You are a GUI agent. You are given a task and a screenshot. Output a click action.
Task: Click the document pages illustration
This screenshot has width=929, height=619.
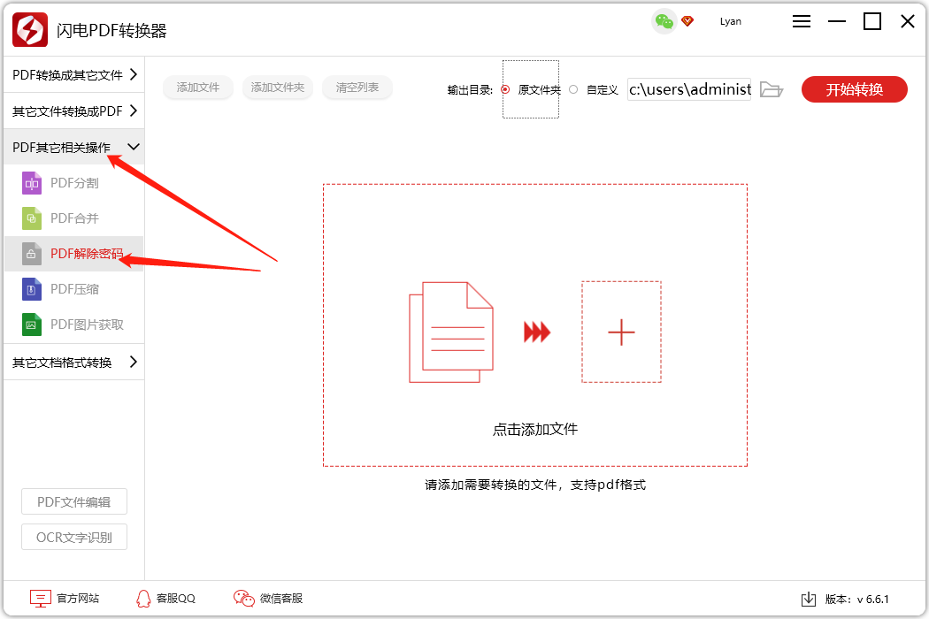pyautogui.click(x=451, y=332)
